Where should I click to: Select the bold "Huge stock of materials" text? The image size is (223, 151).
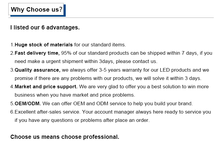[x=44, y=45]
